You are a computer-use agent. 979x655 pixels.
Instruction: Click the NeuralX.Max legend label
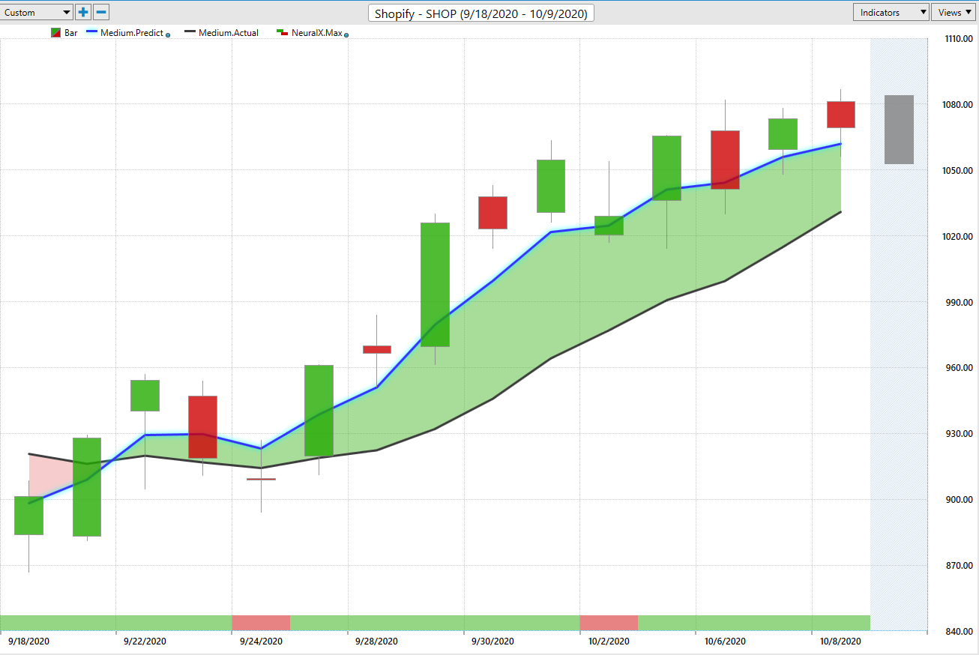(316, 33)
